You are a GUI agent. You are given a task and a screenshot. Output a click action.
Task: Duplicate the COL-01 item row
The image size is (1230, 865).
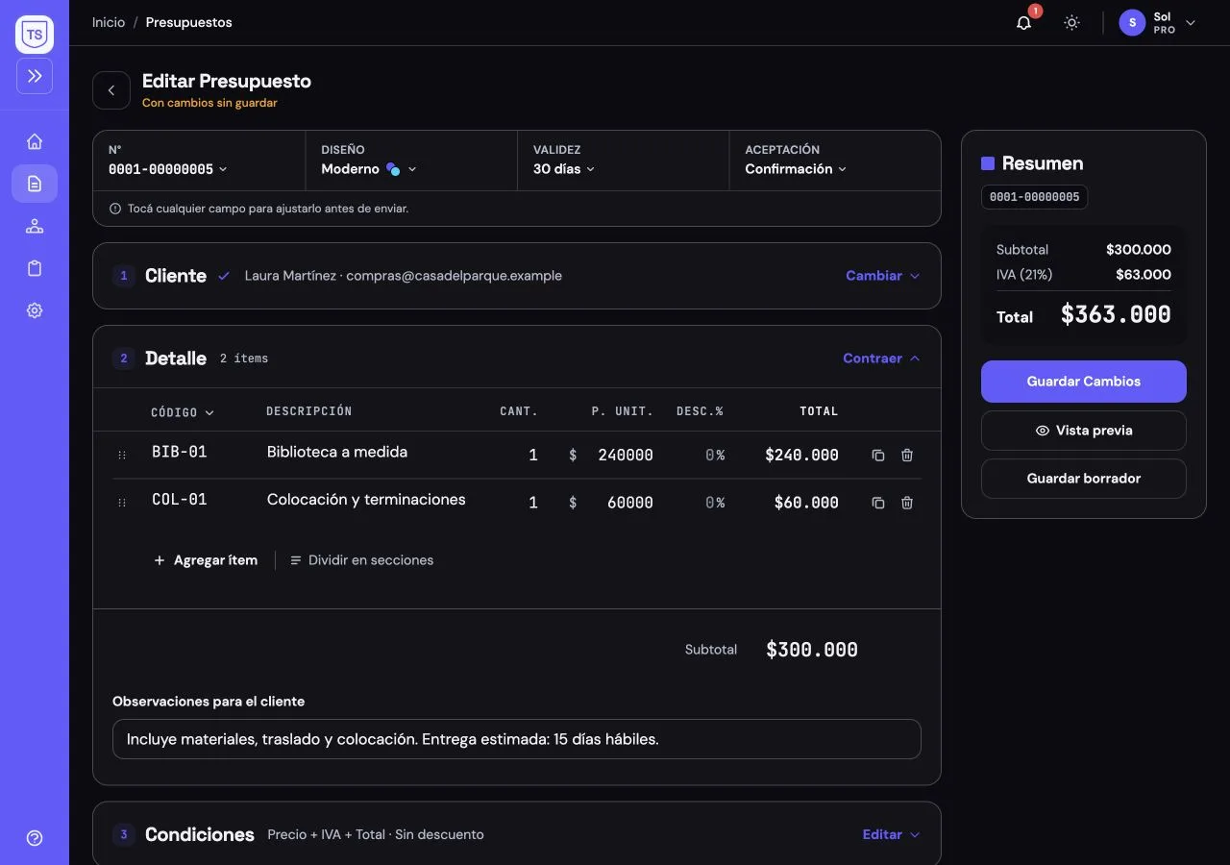pos(877,503)
